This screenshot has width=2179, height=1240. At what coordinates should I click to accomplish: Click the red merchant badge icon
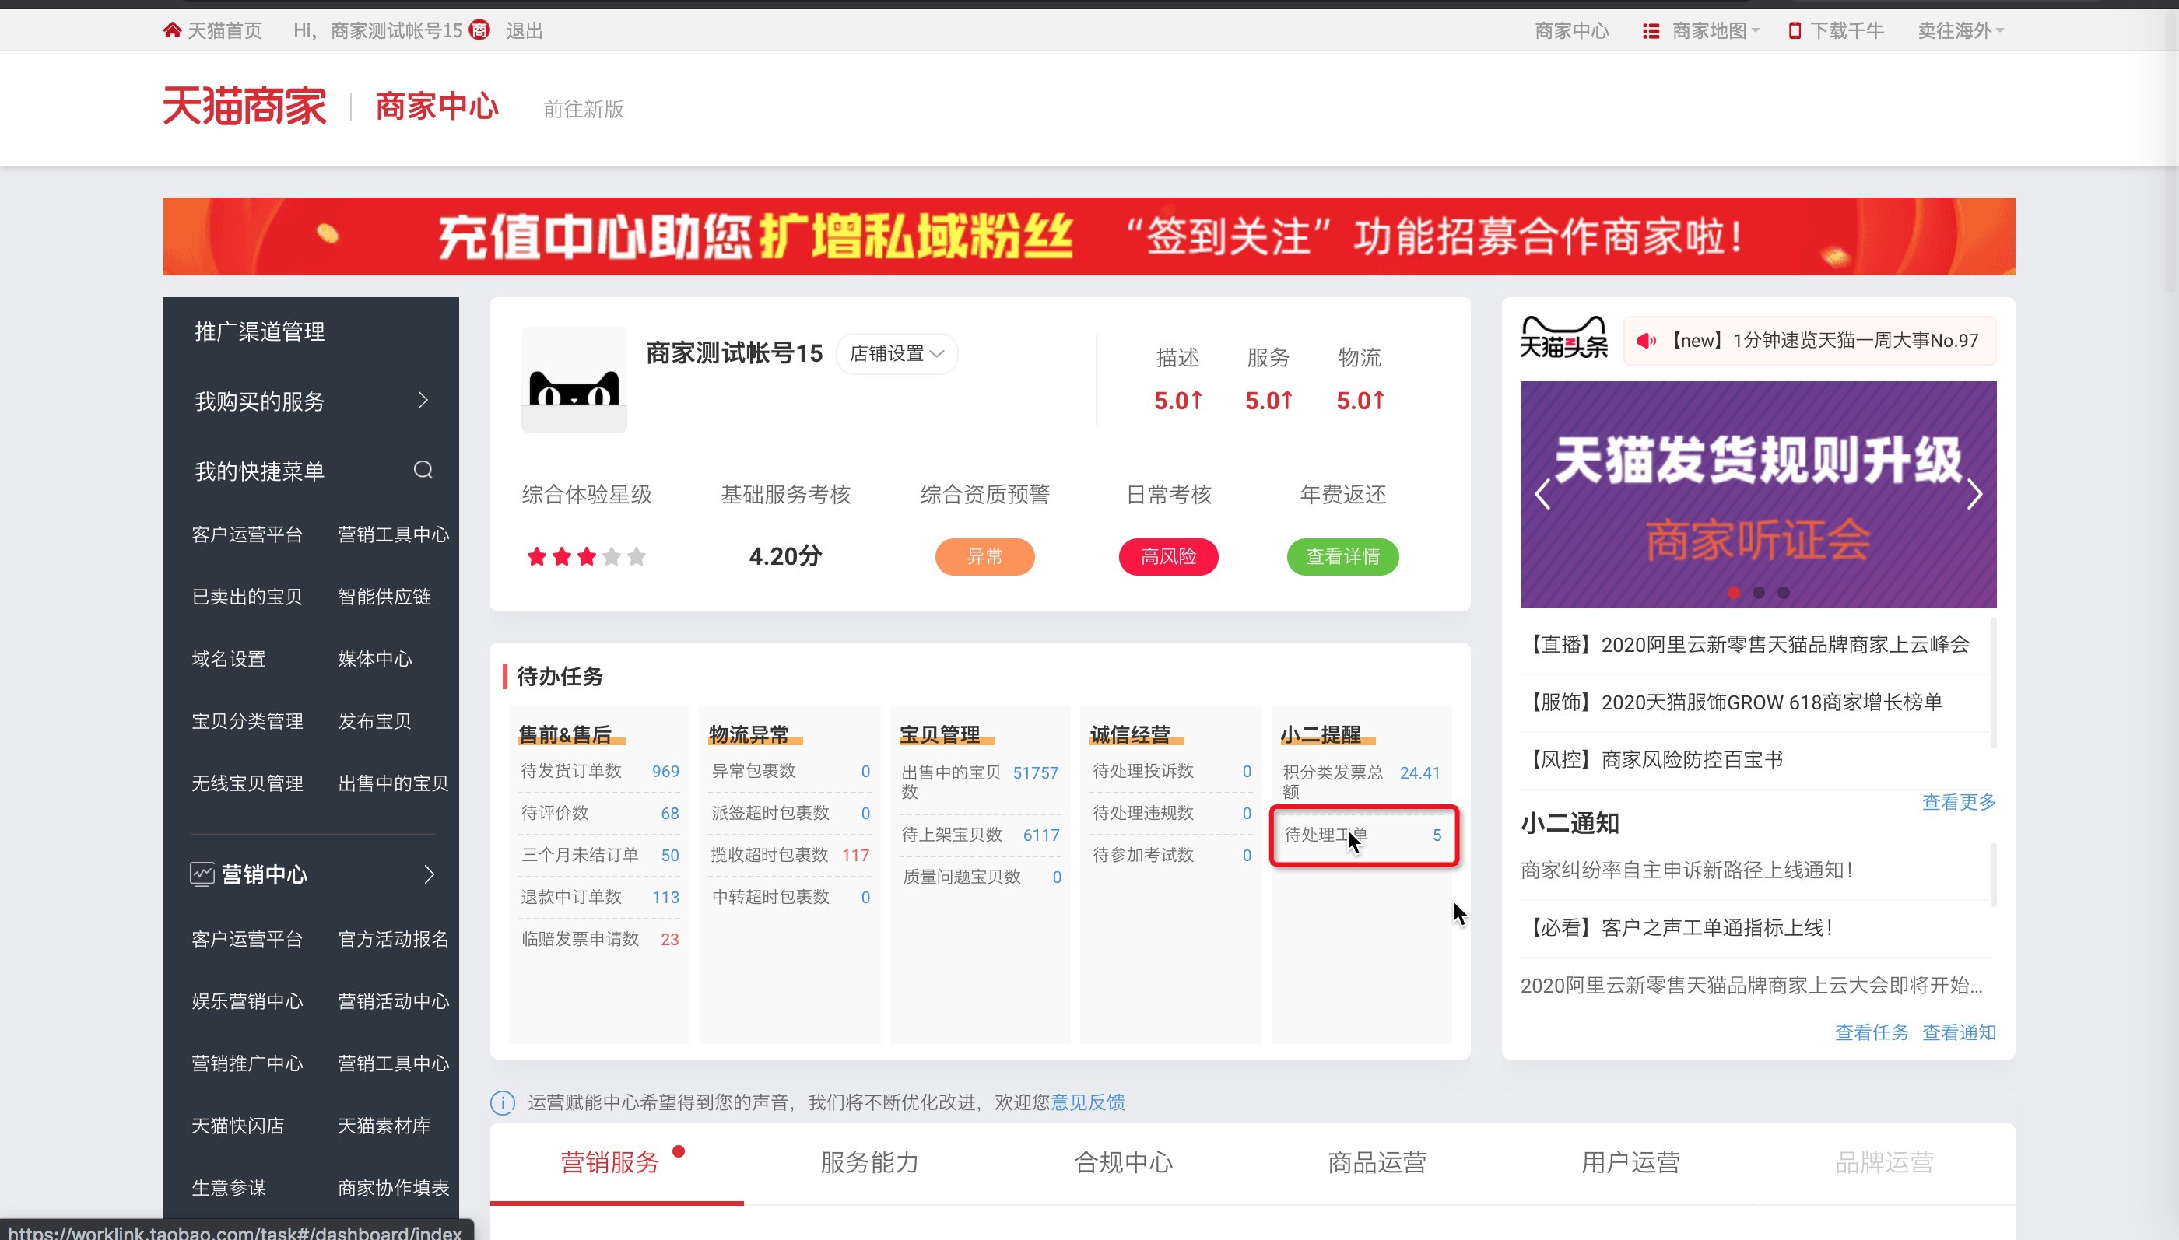click(479, 30)
